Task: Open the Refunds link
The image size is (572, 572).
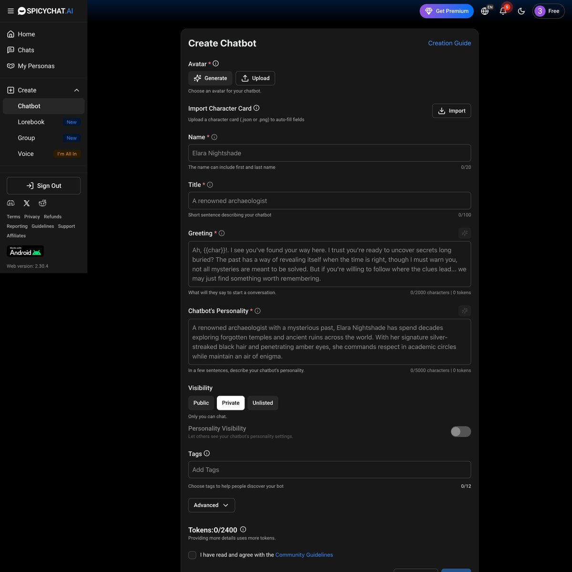Action: tap(52, 216)
